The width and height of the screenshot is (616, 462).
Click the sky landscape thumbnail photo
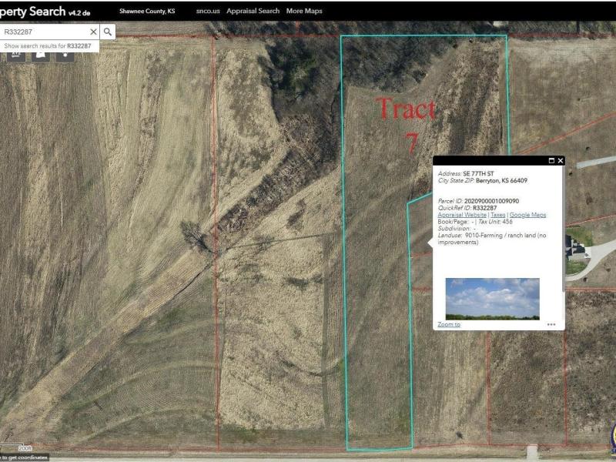[492, 299]
